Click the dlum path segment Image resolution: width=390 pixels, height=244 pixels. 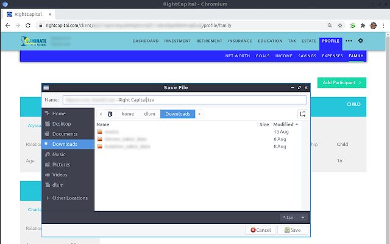[x=149, y=114]
